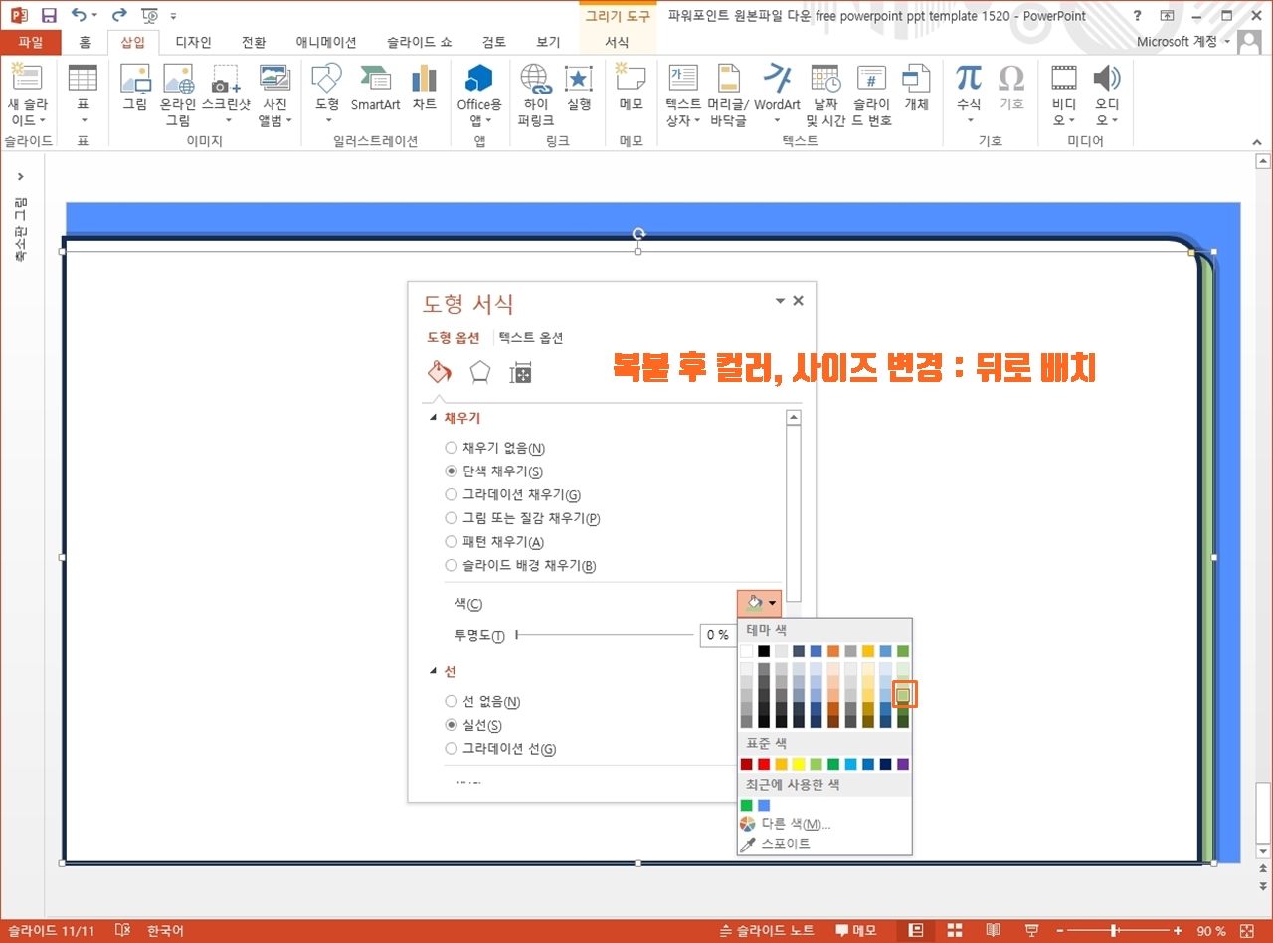Screen dimensions: 1273x943
Task: Pick the 스포이트 eyedropper tool
Action: pyautogui.click(x=775, y=844)
